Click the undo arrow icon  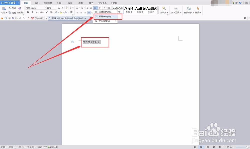20,18
